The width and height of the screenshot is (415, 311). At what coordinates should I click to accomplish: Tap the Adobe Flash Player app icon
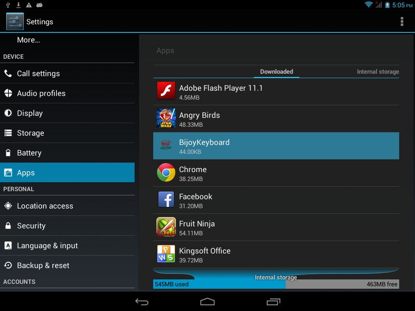(x=166, y=90)
